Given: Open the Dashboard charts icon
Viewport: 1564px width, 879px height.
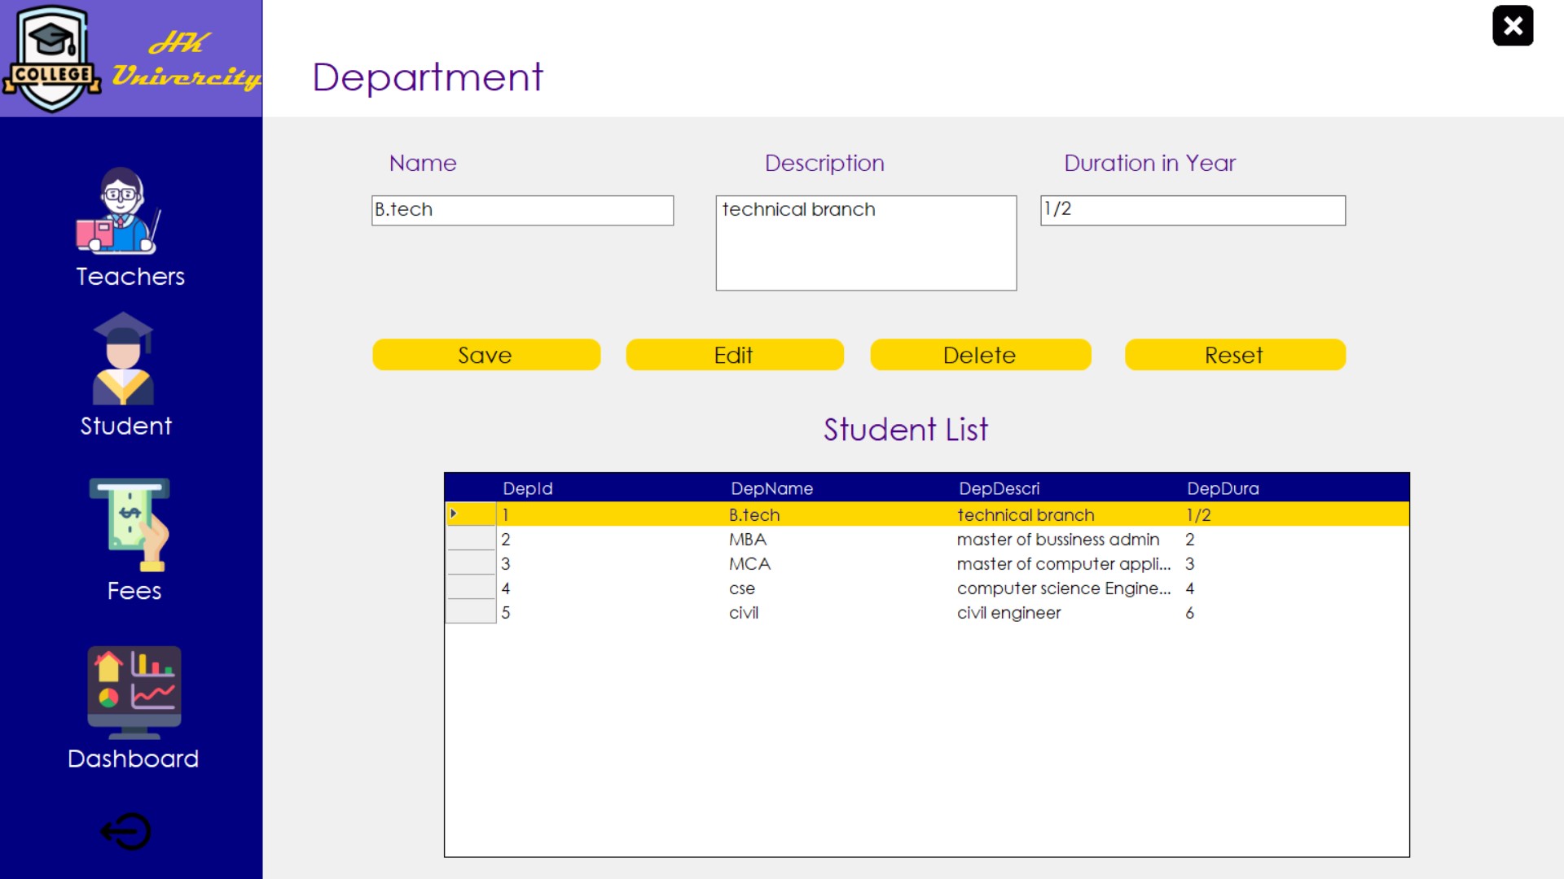Looking at the screenshot, I should tap(134, 691).
